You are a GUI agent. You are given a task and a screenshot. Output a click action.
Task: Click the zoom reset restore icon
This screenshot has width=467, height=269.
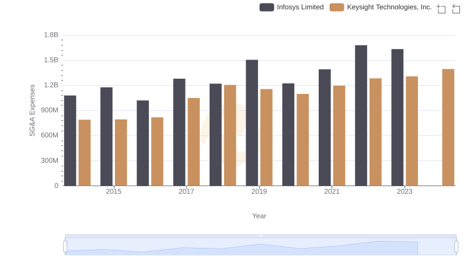456,9
